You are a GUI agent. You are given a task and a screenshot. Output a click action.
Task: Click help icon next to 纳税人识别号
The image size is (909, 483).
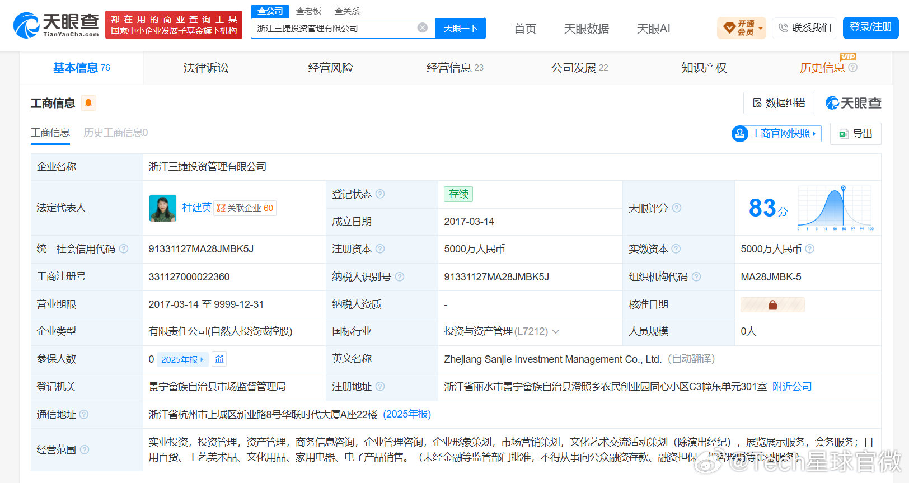tap(400, 276)
